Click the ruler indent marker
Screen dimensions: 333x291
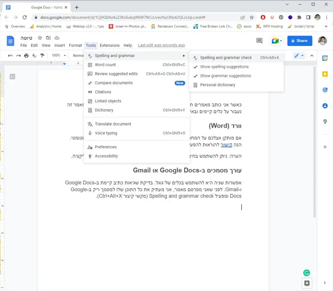(64, 64)
